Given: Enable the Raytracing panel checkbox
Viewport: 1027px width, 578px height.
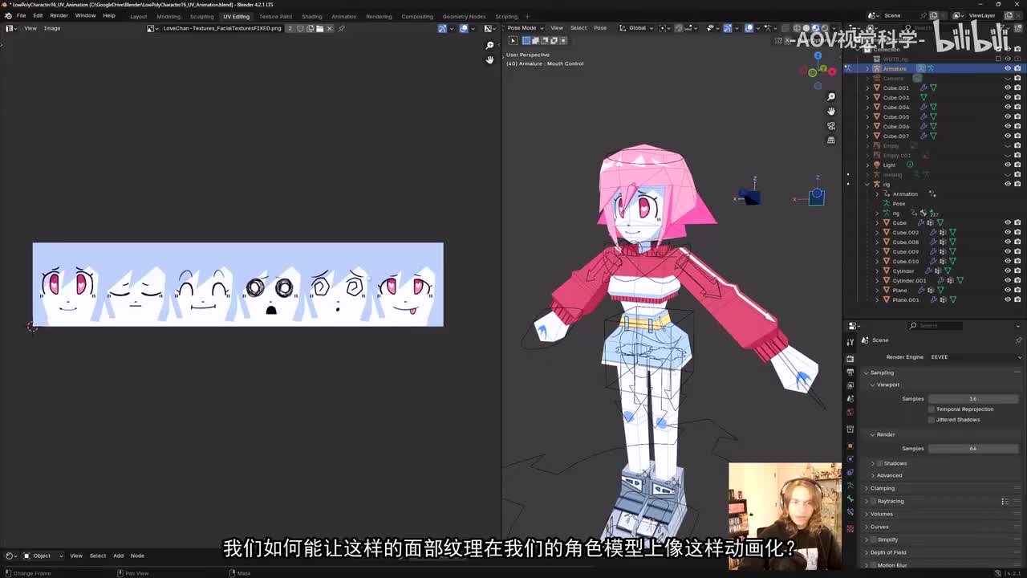Looking at the screenshot, I should [873, 501].
